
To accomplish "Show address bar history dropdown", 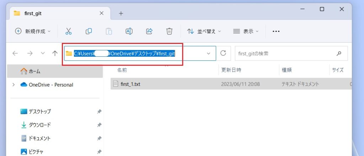I will (209, 53).
